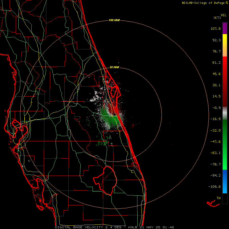Click the gray near-zero band of the color bar
The height and width of the screenshot is (229, 229).
point(225,113)
